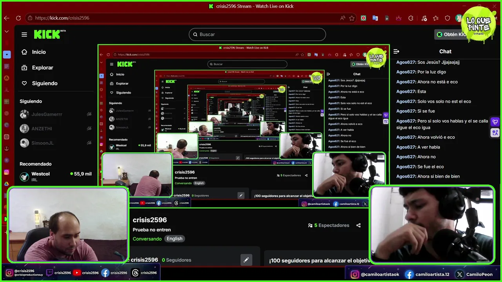Image resolution: width=502 pixels, height=282 pixels.
Task: Click the Obtén KICK button
Action: (x=451, y=34)
